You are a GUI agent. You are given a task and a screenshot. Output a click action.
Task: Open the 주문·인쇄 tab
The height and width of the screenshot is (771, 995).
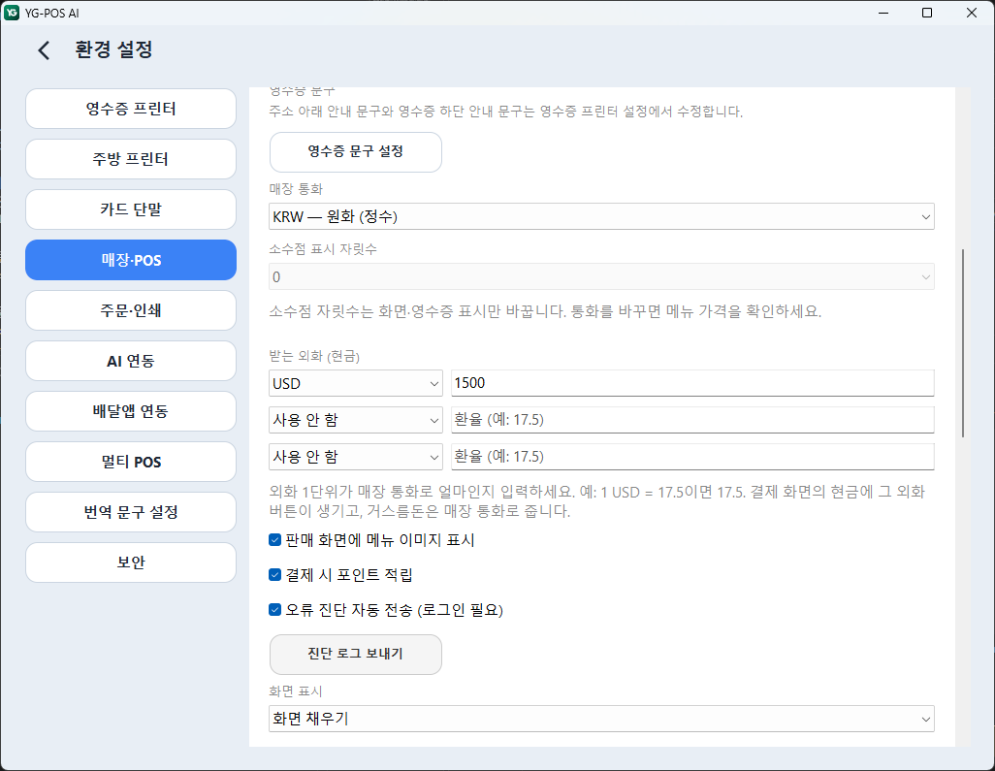131,310
